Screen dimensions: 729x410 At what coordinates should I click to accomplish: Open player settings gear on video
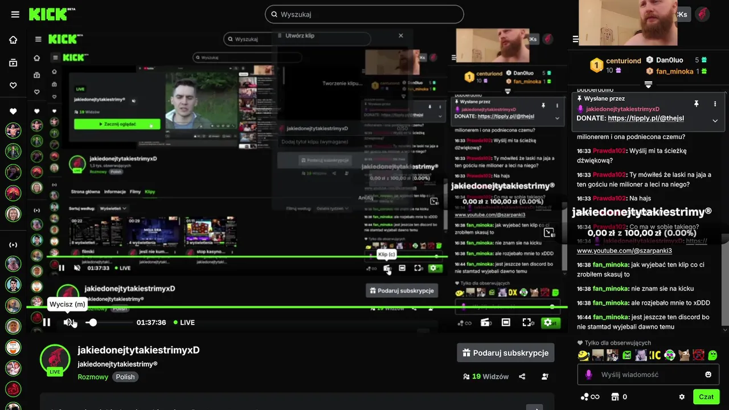(x=548, y=322)
